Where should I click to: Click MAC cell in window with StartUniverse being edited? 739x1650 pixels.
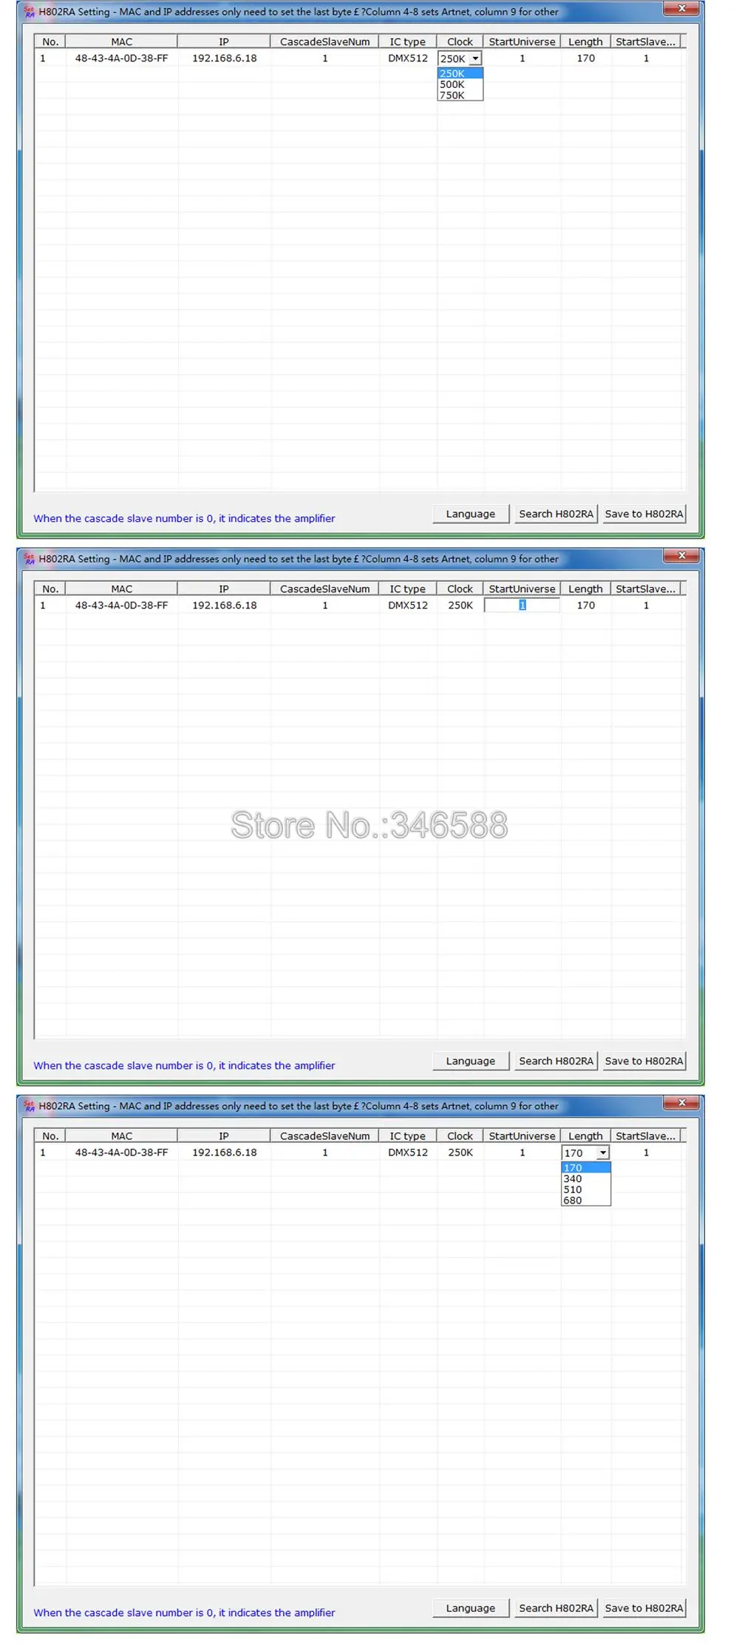coord(122,605)
